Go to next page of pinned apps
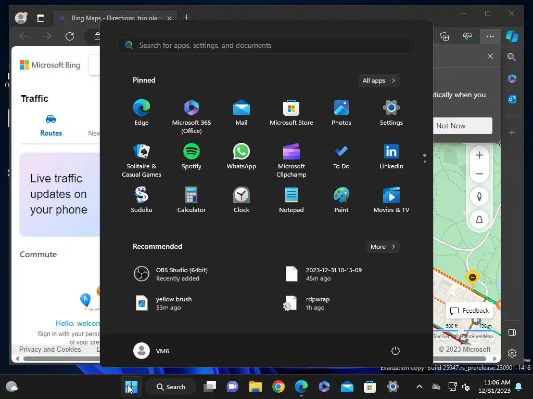Image resolution: width=533 pixels, height=399 pixels. click(425, 162)
